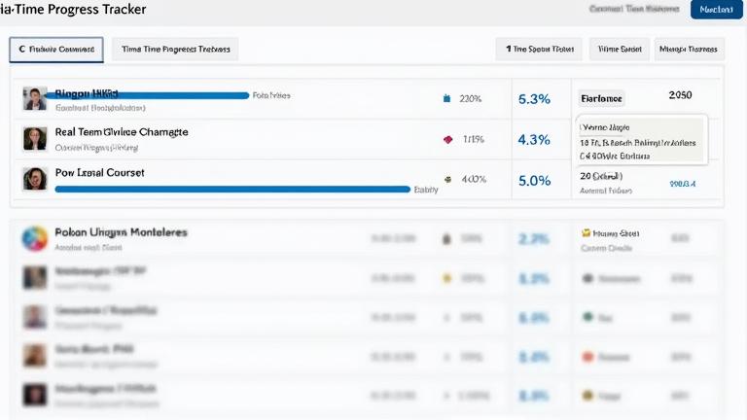Image resolution: width=747 pixels, height=420 pixels.
Task: Click the red gem icon beside 119%
Action: pos(447,139)
